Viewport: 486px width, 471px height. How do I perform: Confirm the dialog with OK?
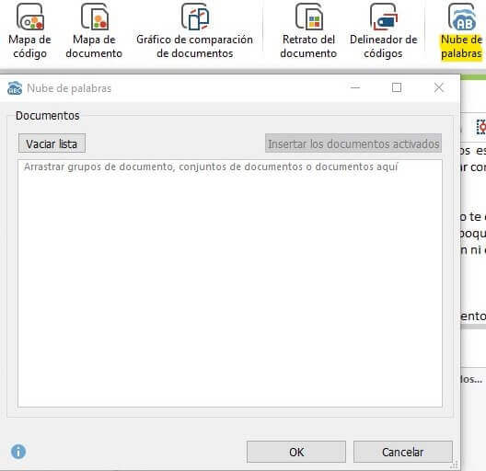pyautogui.click(x=296, y=452)
